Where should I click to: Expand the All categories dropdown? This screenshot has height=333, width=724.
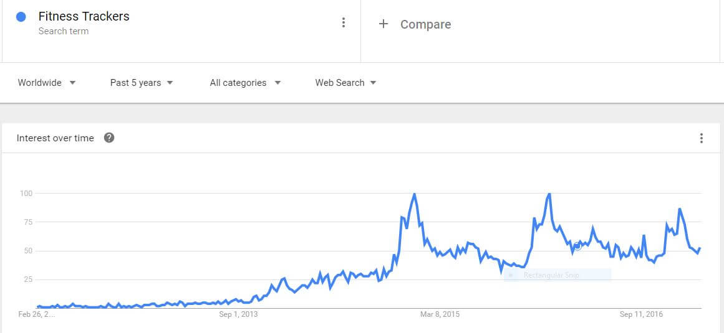tap(245, 83)
